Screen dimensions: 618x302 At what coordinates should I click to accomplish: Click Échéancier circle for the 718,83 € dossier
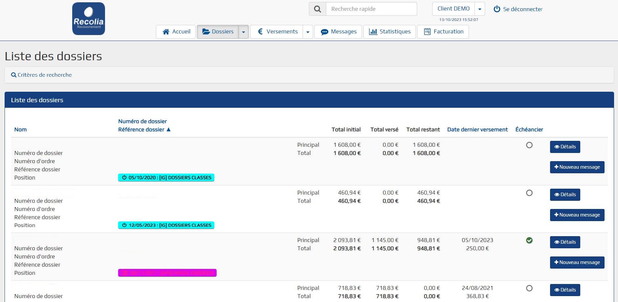pyautogui.click(x=529, y=288)
